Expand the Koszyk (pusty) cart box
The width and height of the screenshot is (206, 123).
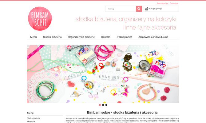click(x=161, y=9)
